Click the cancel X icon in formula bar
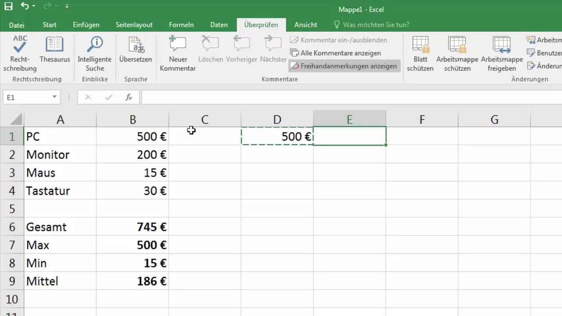 coord(88,97)
